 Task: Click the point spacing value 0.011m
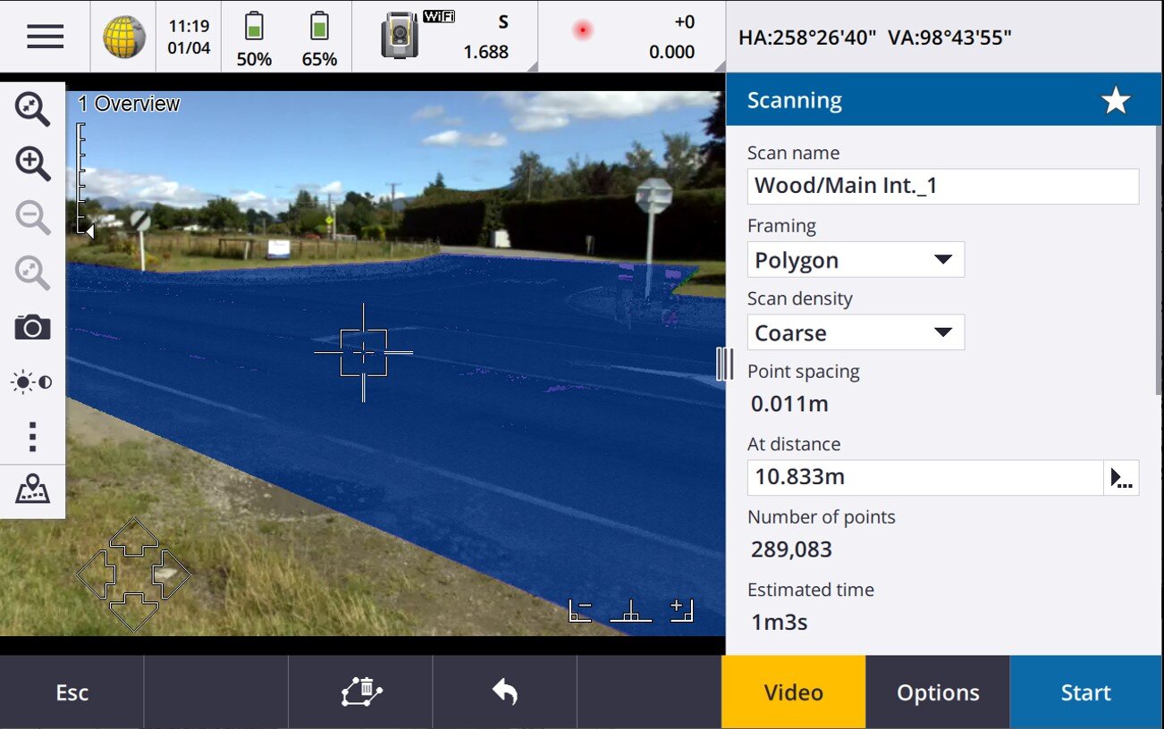pos(789,404)
